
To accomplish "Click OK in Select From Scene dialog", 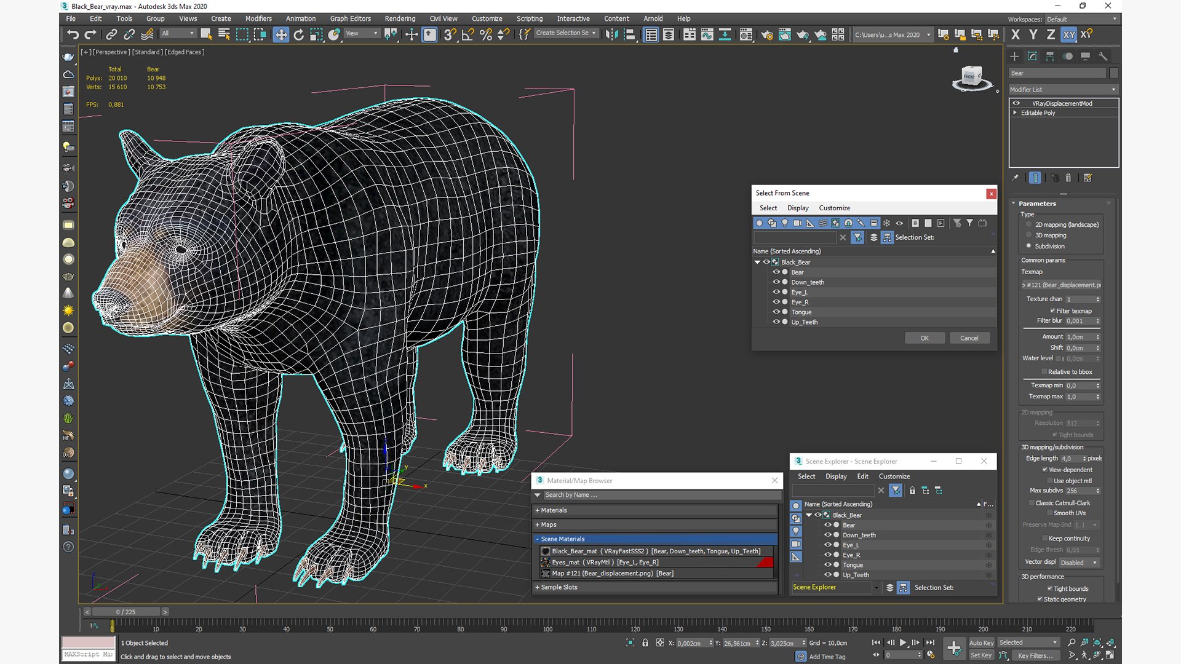I will click(x=925, y=338).
